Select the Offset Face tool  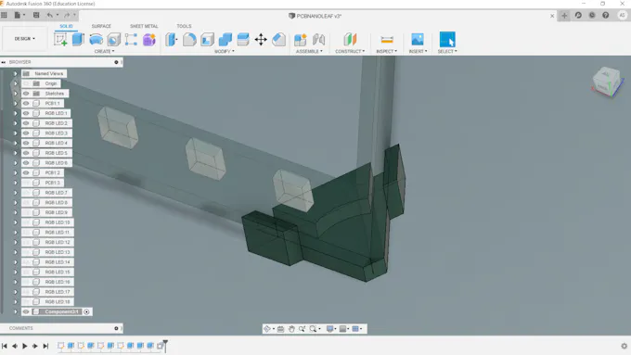tap(243, 40)
